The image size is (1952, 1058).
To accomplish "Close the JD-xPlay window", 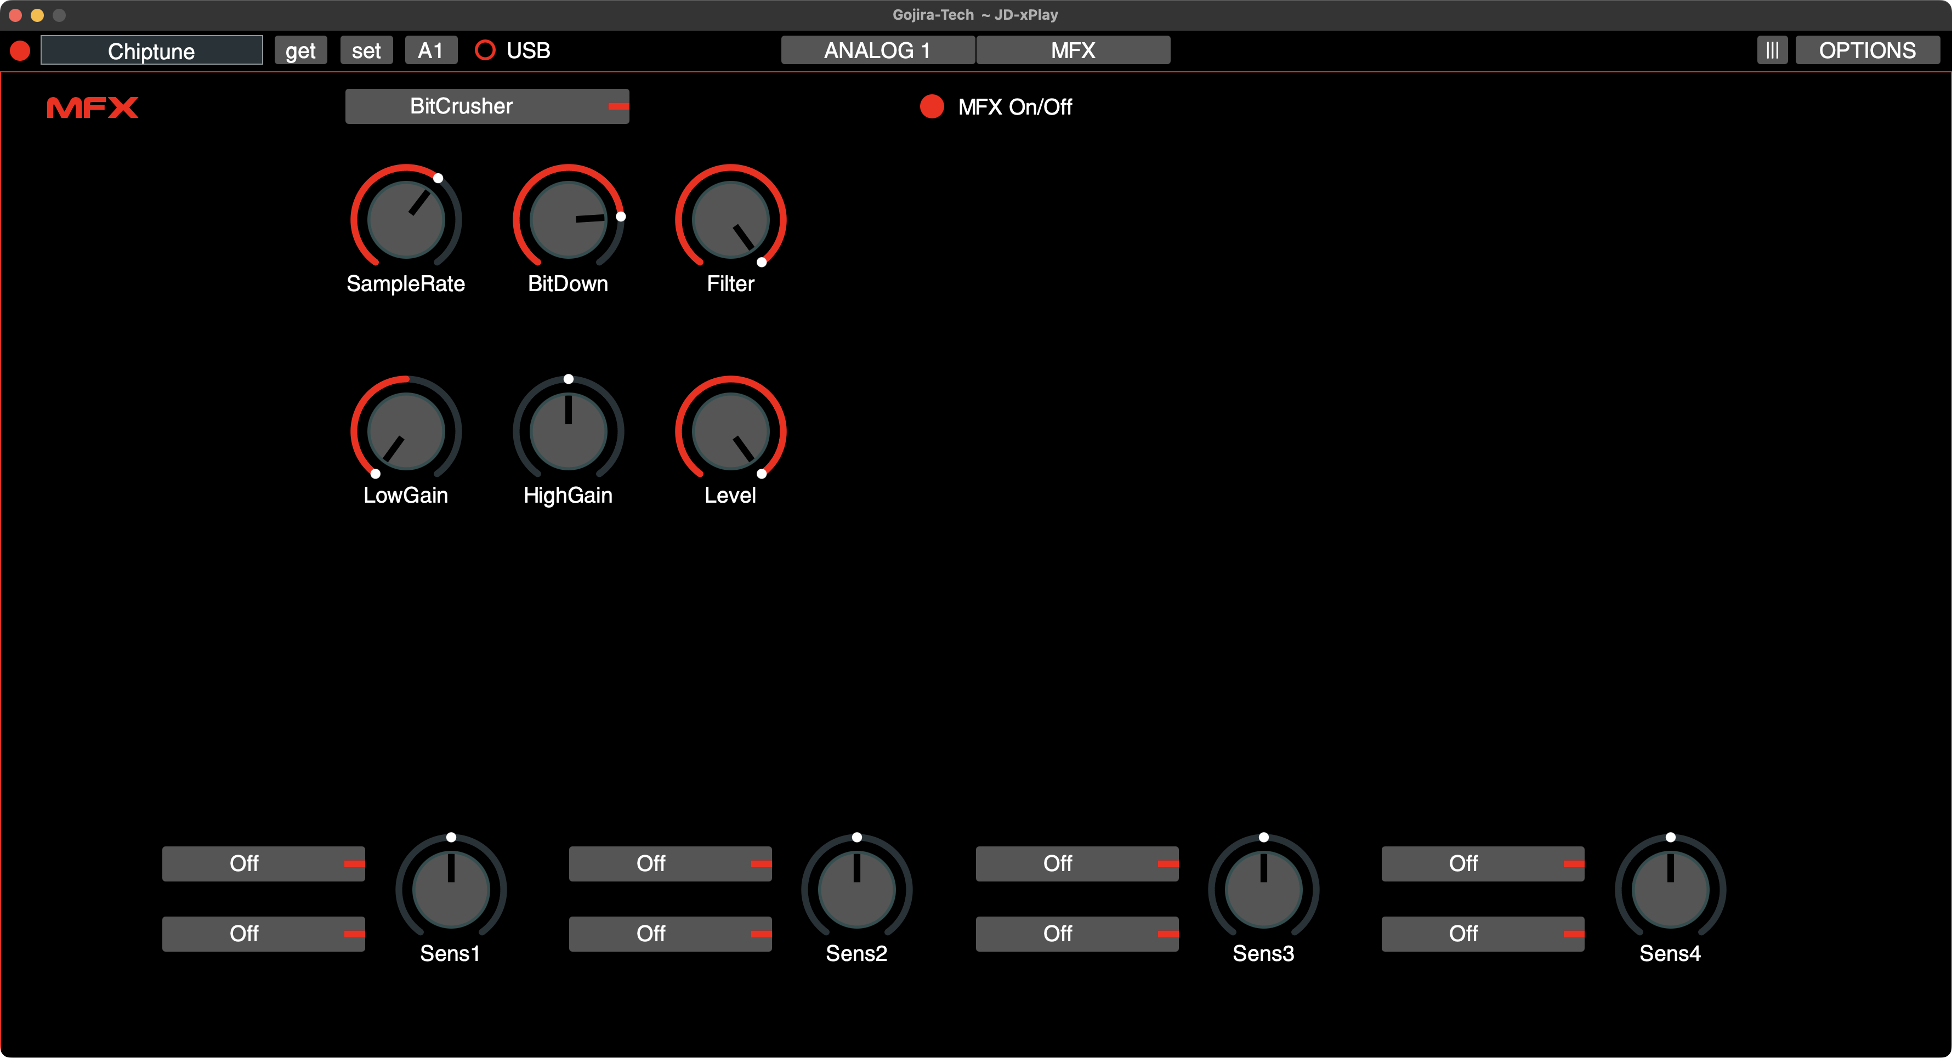I will (x=15, y=15).
